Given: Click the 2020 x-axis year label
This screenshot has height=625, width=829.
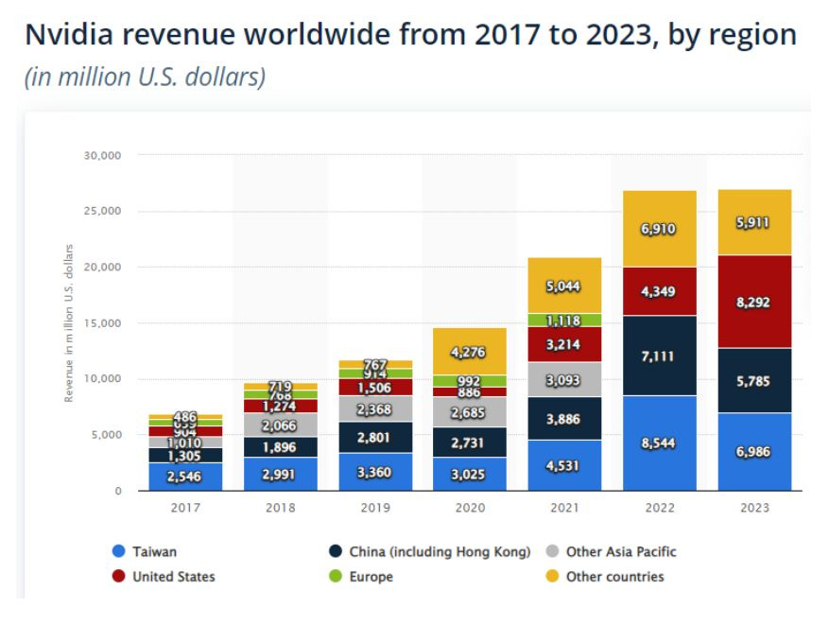Looking at the screenshot, I should [x=470, y=508].
